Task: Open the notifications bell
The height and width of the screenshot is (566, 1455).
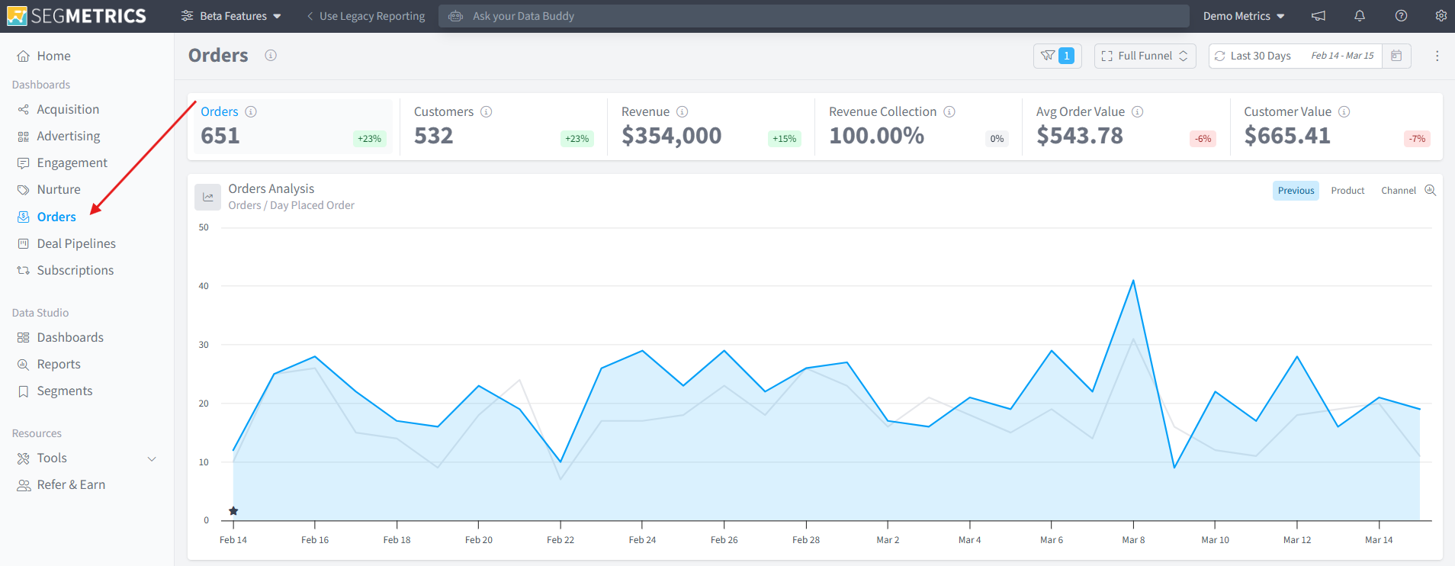Action: click(x=1360, y=16)
